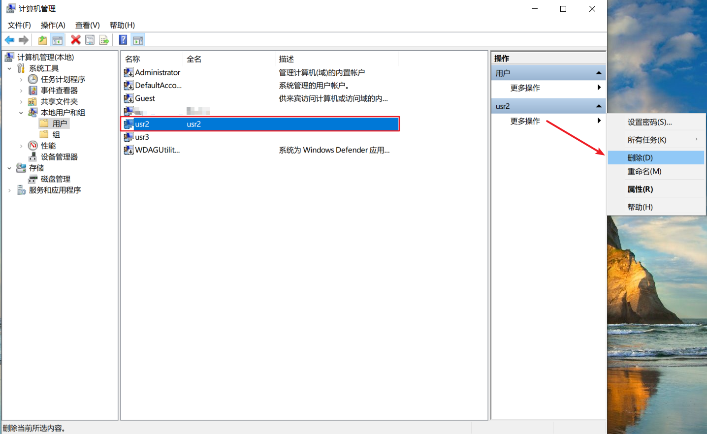
Task: Sort the list by the 名称 column header
Action: [x=152, y=59]
